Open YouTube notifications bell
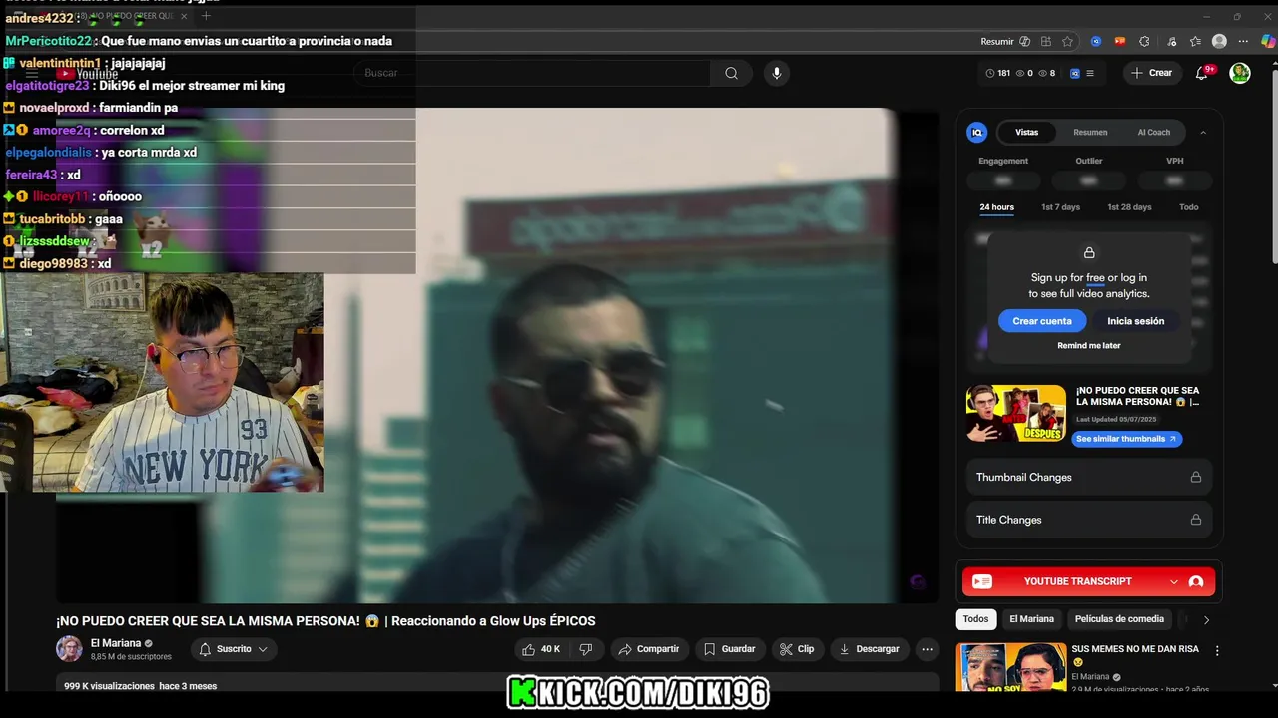Screen dimensions: 1278x718 (1202, 73)
